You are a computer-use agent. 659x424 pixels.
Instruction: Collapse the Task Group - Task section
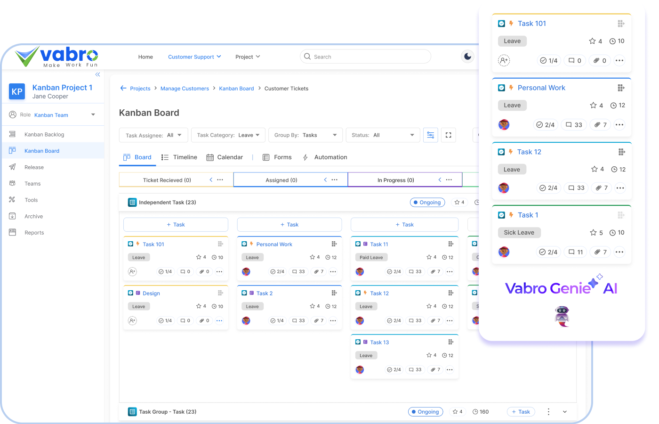click(564, 411)
